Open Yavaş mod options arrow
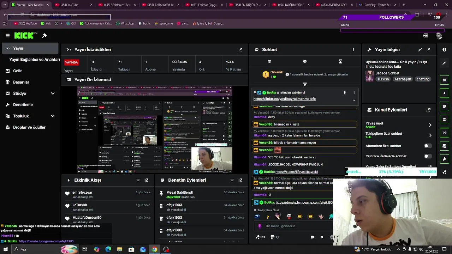This screenshot has width=452, height=254. 430,125
